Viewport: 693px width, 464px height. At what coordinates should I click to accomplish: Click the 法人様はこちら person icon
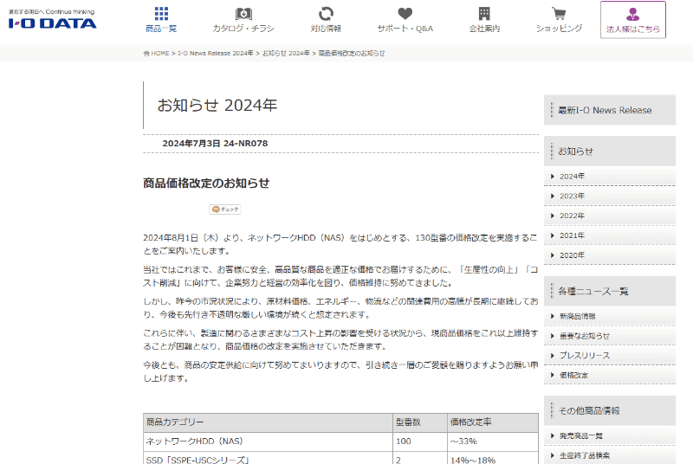(x=633, y=14)
